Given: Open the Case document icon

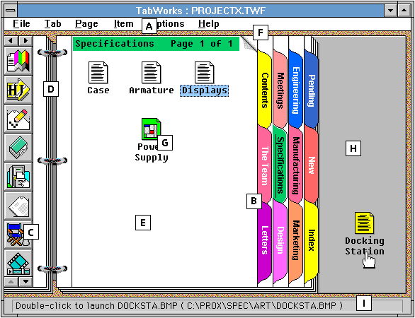Looking at the screenshot, I should pos(98,72).
